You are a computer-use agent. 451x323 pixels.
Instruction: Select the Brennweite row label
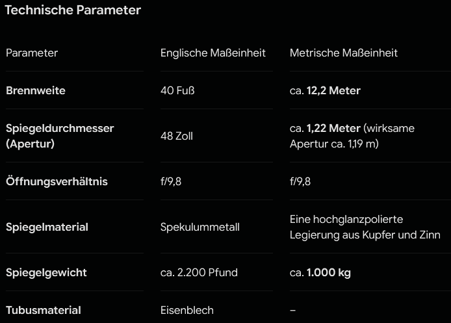click(36, 90)
